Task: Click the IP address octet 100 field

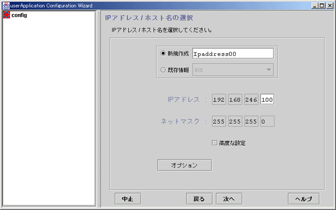Action: click(267, 100)
